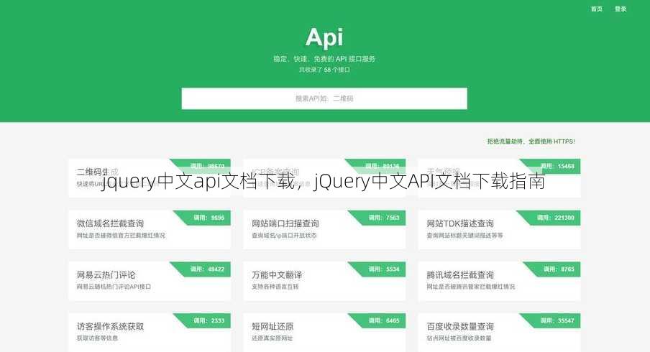650x352 pixels.
Task: Open the 腾讯域名拦截查询 API card
Action: (499, 281)
